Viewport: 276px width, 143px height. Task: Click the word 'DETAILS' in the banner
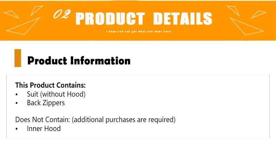[183, 19]
